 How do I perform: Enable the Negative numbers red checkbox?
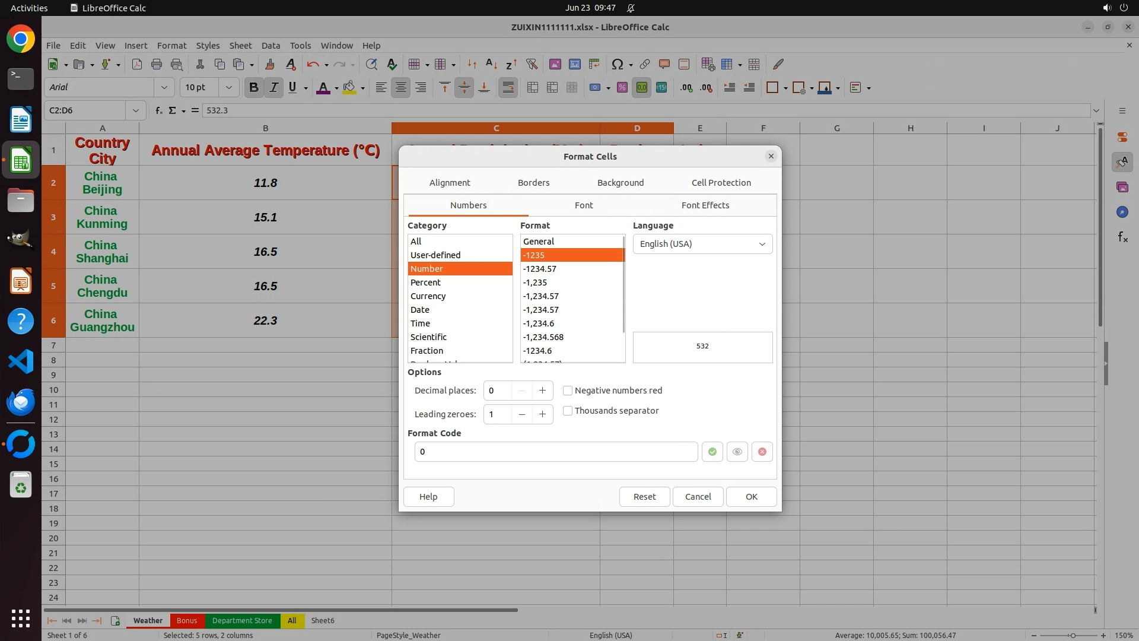pos(568,391)
